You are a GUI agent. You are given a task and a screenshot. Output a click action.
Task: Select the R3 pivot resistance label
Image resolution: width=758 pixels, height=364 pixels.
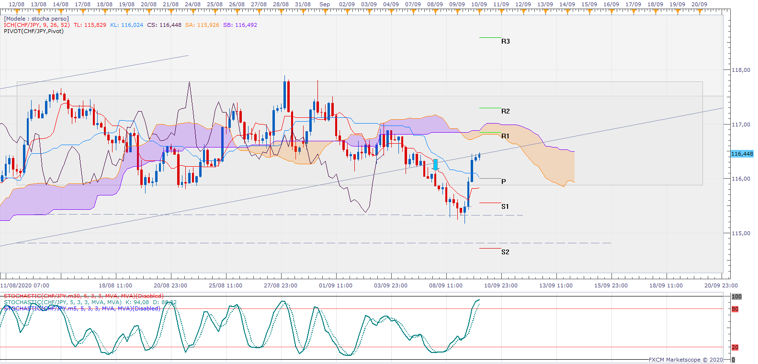coord(506,41)
